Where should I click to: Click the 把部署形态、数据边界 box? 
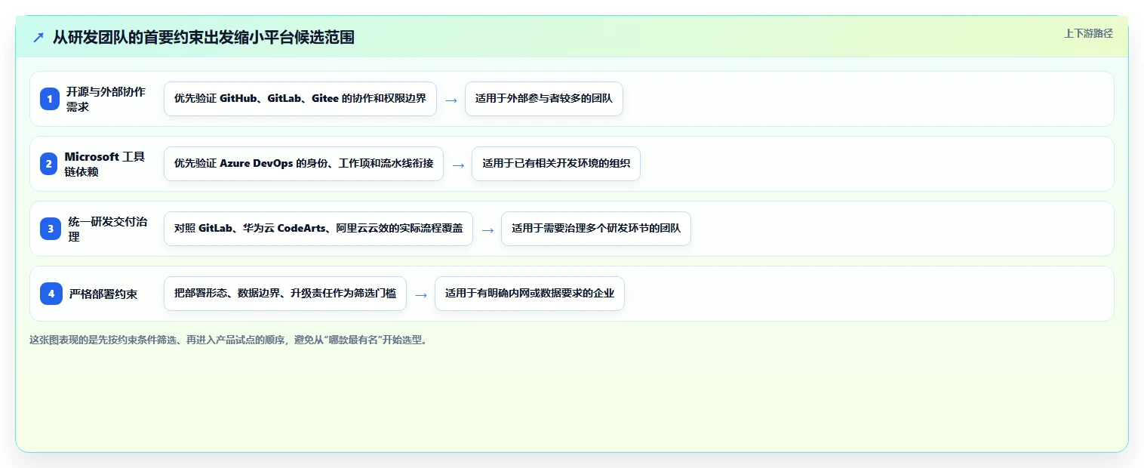[x=285, y=294]
